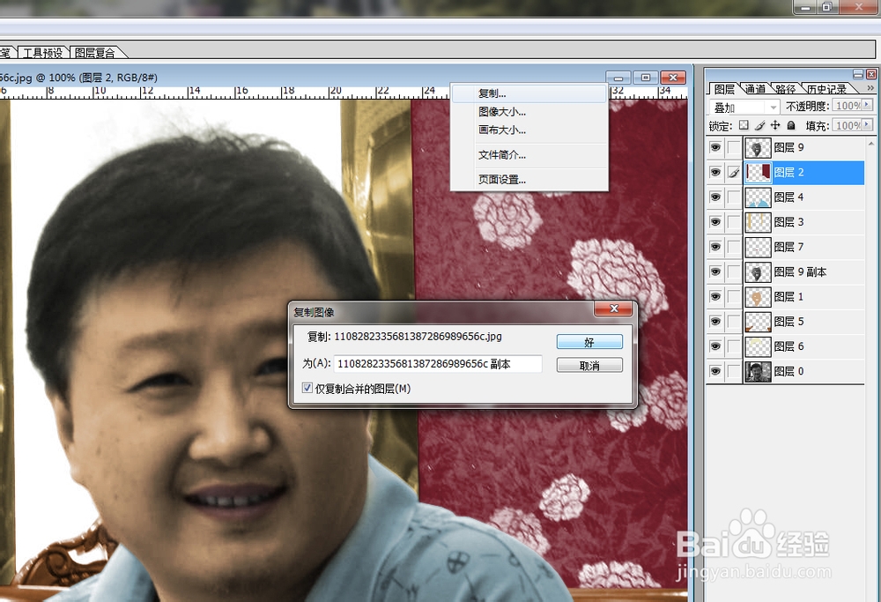Open the 填充 fill percentage dropdown
The image size is (881, 602).
tap(866, 125)
